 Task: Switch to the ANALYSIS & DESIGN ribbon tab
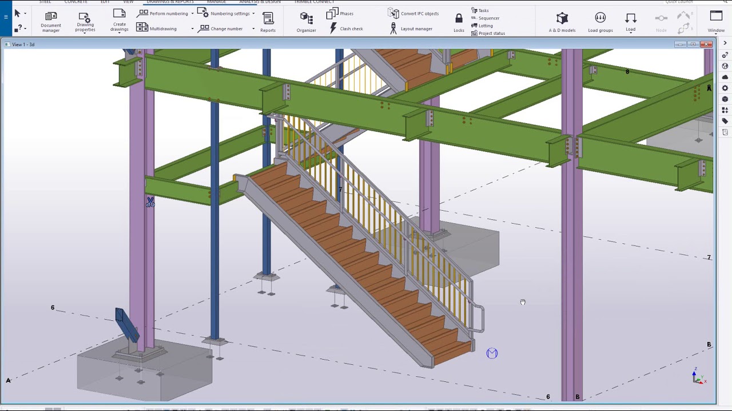pos(260,2)
